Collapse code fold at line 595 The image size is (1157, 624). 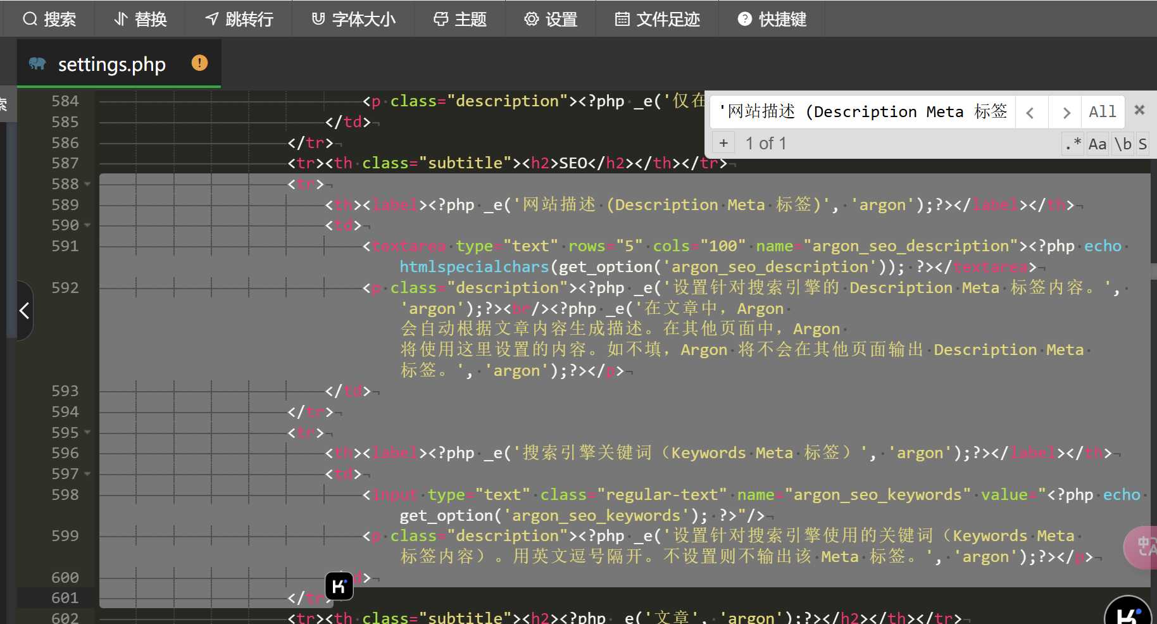(x=87, y=433)
